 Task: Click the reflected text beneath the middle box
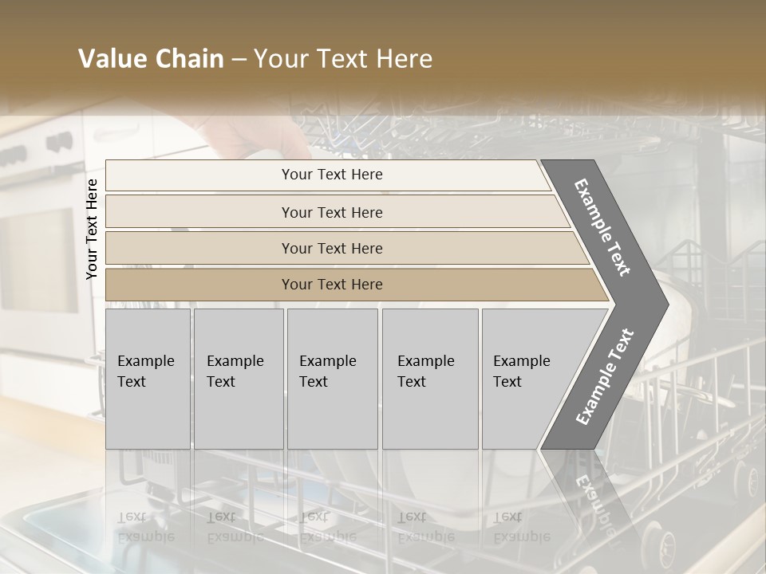(x=328, y=527)
